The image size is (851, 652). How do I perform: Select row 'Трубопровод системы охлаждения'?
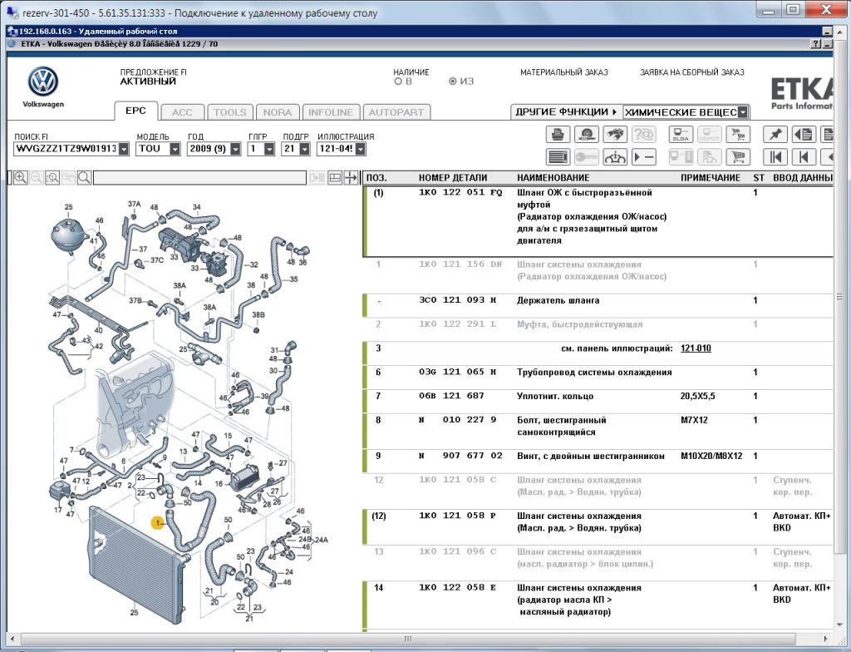[598, 378]
